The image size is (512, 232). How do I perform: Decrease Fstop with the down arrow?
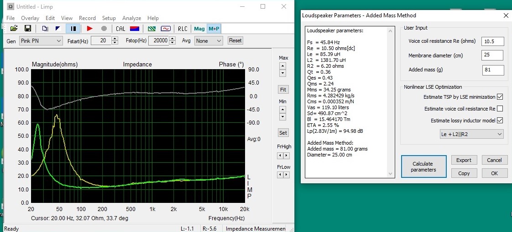point(172,43)
